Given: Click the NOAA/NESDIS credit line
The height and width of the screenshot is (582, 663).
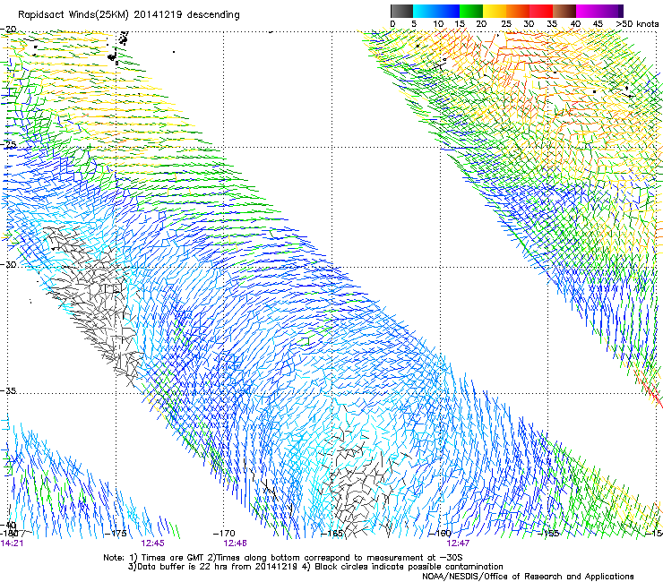Looking at the screenshot, I should (528, 577).
